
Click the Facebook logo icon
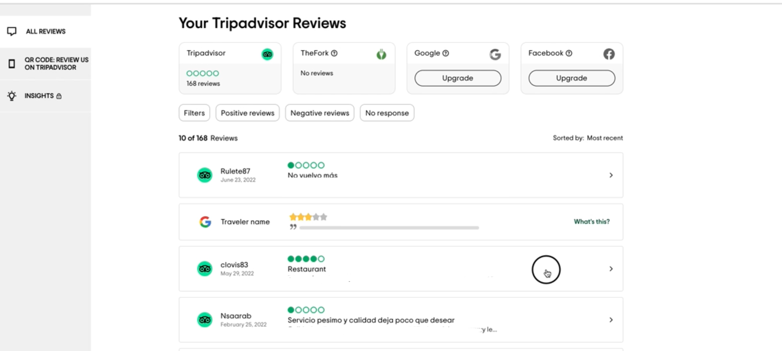609,54
